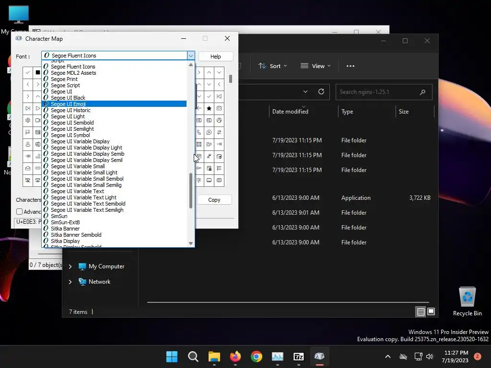Select the chat bubble glyph

click(209, 132)
